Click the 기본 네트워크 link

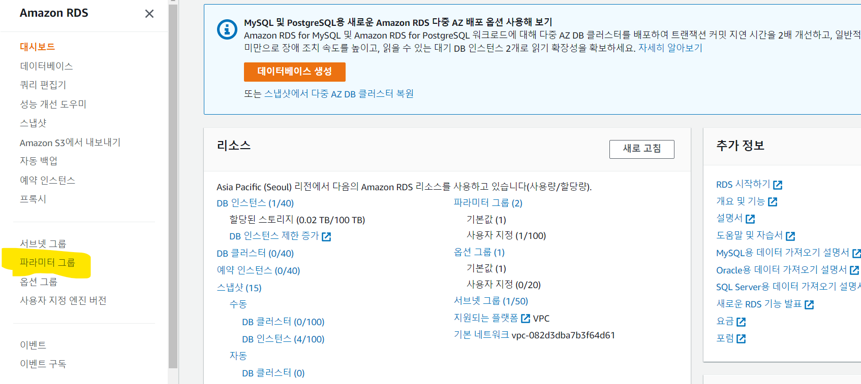pos(481,335)
